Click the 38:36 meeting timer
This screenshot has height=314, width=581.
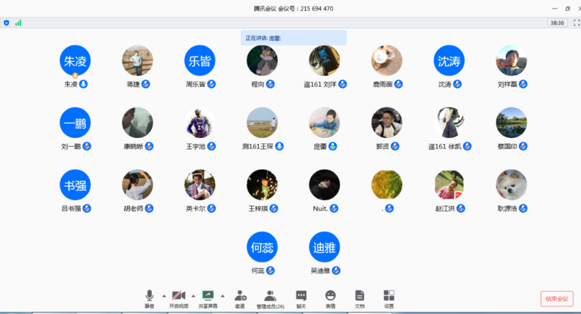(x=557, y=23)
